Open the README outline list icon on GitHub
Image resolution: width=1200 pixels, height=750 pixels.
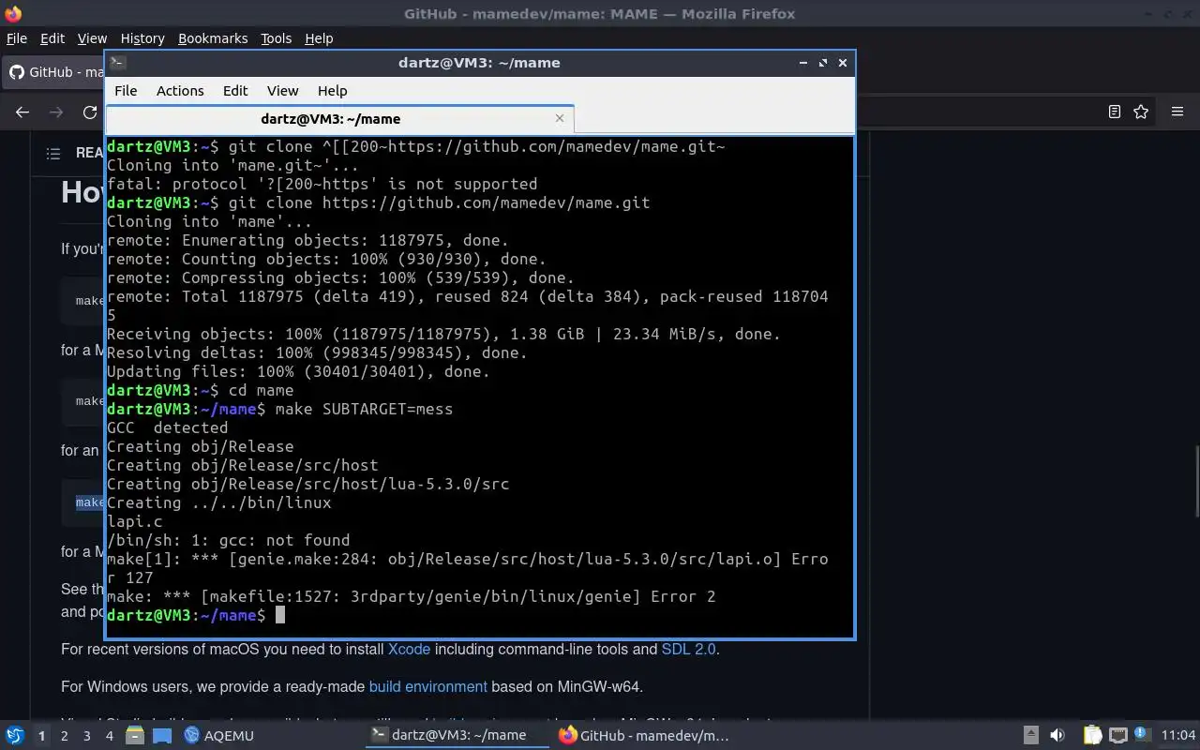(53, 153)
